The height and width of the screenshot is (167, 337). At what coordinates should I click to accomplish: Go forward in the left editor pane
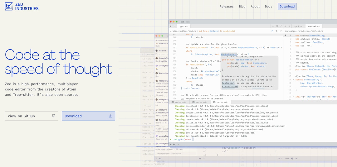click(175, 26)
